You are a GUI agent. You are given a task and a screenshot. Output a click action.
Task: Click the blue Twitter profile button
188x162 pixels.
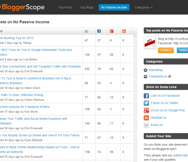pyautogui.click(x=182, y=50)
